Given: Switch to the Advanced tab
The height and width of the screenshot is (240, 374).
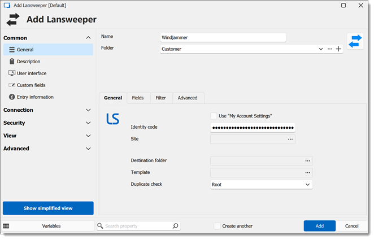Looking at the screenshot, I should point(188,98).
